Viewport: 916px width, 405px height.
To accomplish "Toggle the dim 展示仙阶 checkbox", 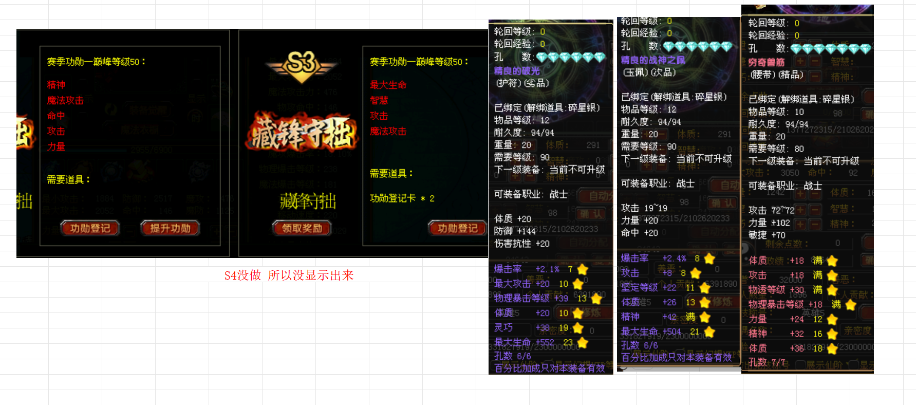I will coord(799,365).
